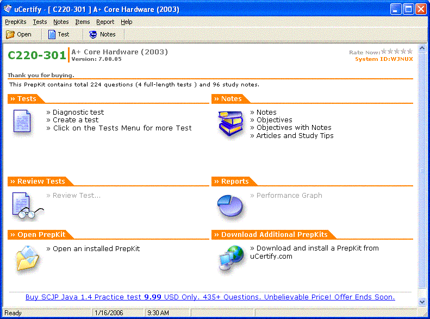Open the Report menu
The image size is (430, 319).
[x=105, y=22]
